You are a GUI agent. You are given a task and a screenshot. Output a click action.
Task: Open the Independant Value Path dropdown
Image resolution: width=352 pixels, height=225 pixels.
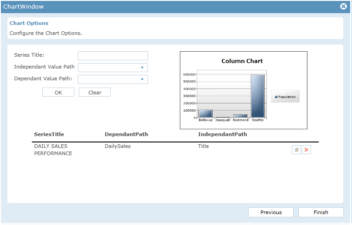(142, 68)
